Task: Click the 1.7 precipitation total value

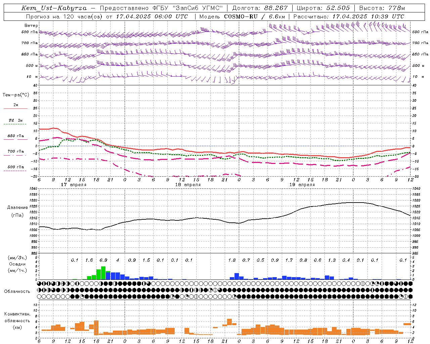Action: click(289, 260)
